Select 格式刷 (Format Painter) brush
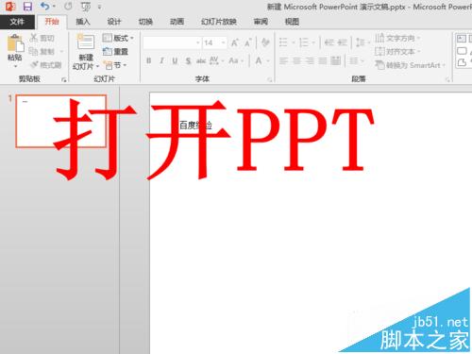Viewport: 472px width, 354px height. 45,65
